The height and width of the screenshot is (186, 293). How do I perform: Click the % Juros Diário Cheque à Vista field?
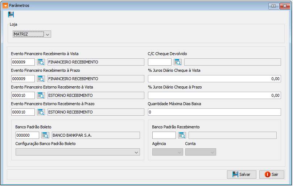(x=215, y=79)
